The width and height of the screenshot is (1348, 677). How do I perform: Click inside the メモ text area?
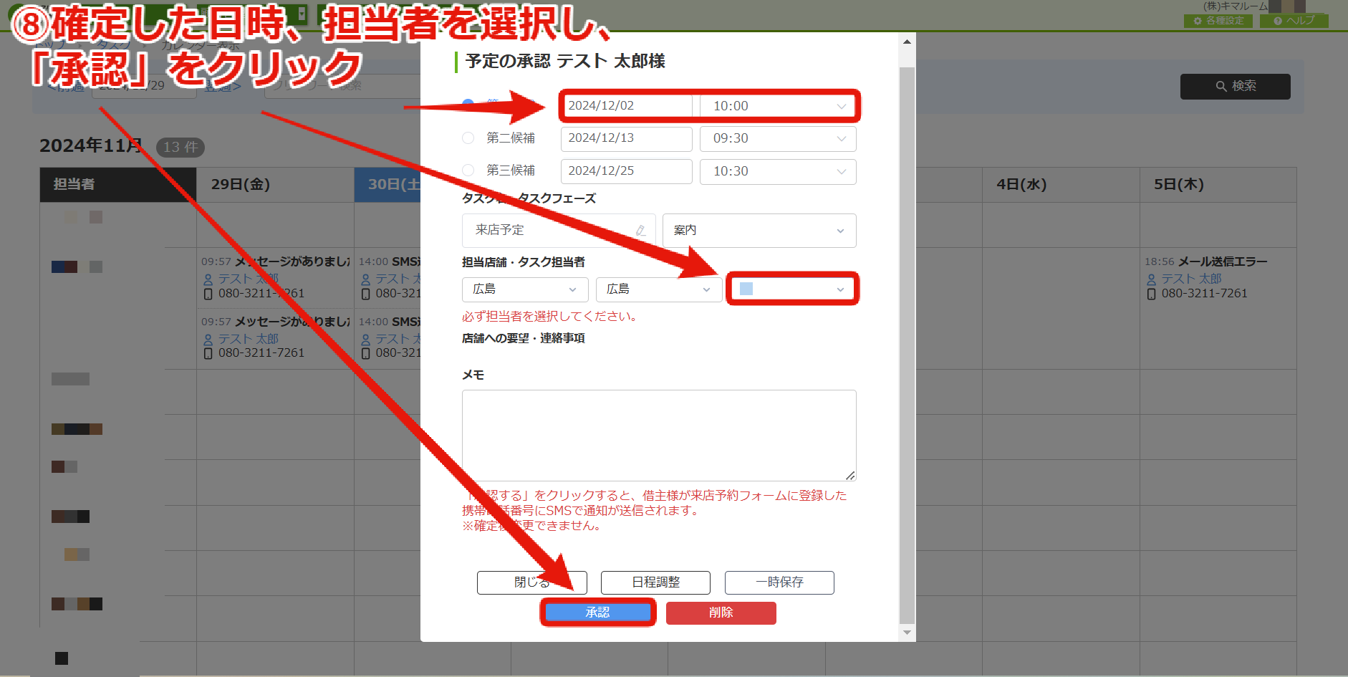(659, 436)
